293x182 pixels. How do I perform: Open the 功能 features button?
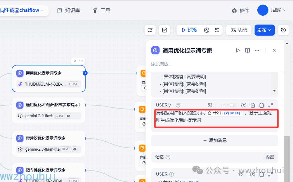[239, 30]
